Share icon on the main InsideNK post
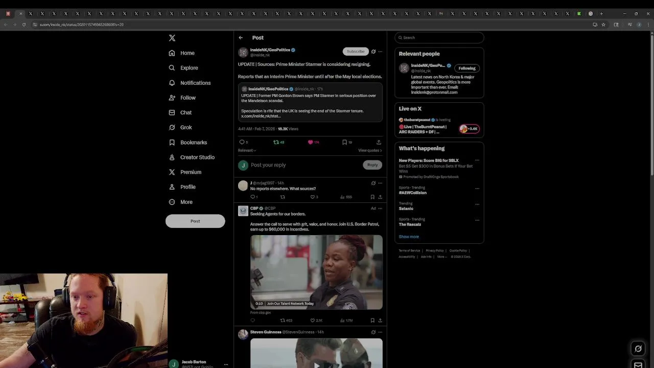The width and height of the screenshot is (654, 368). [x=379, y=142]
